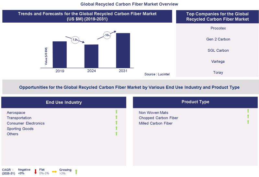This screenshot has width=259, height=177.
Task: Click the SGL Carbon company name
Action: (218, 50)
